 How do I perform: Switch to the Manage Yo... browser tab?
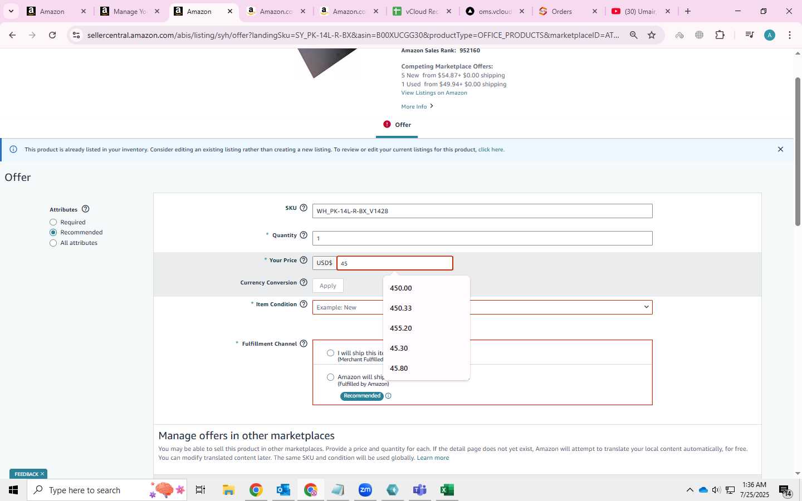coord(130,11)
